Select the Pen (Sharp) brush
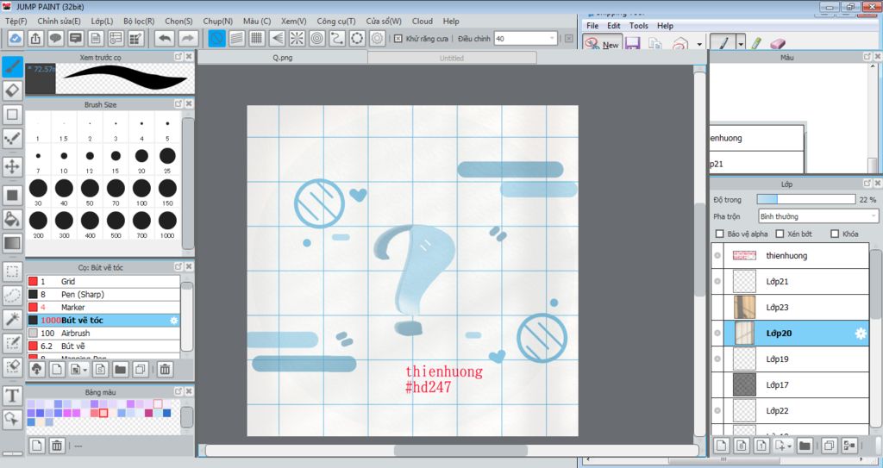Screen dimensions: 883x468 pos(103,294)
